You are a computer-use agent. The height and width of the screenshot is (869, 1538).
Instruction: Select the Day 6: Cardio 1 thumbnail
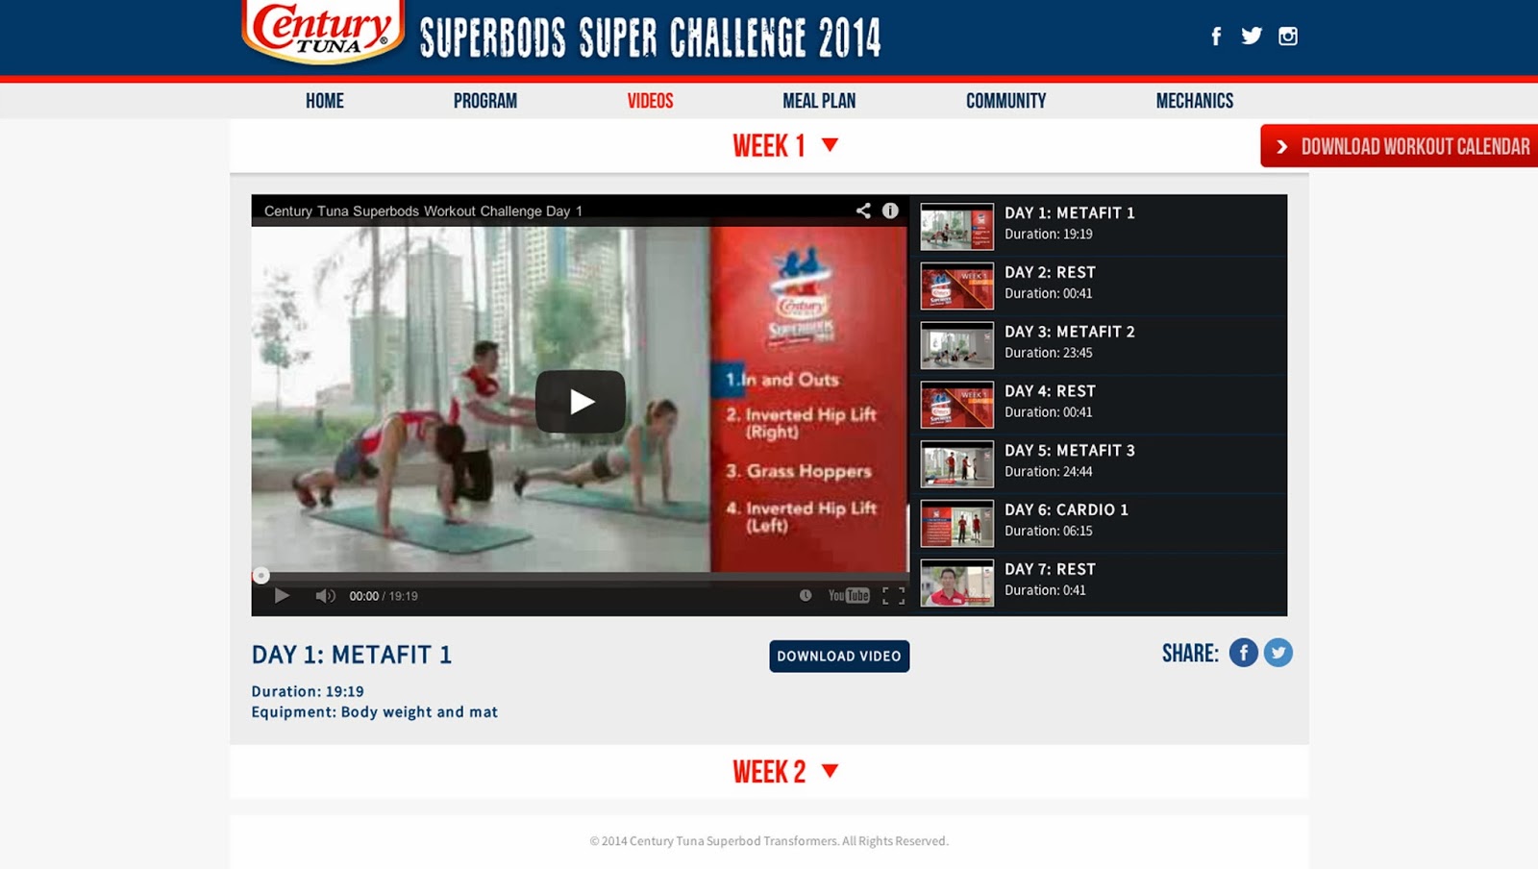point(956,524)
